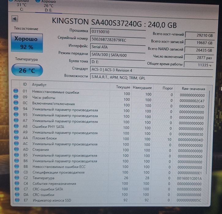
Task: Click the Наихудшее column header
Action: point(142,88)
